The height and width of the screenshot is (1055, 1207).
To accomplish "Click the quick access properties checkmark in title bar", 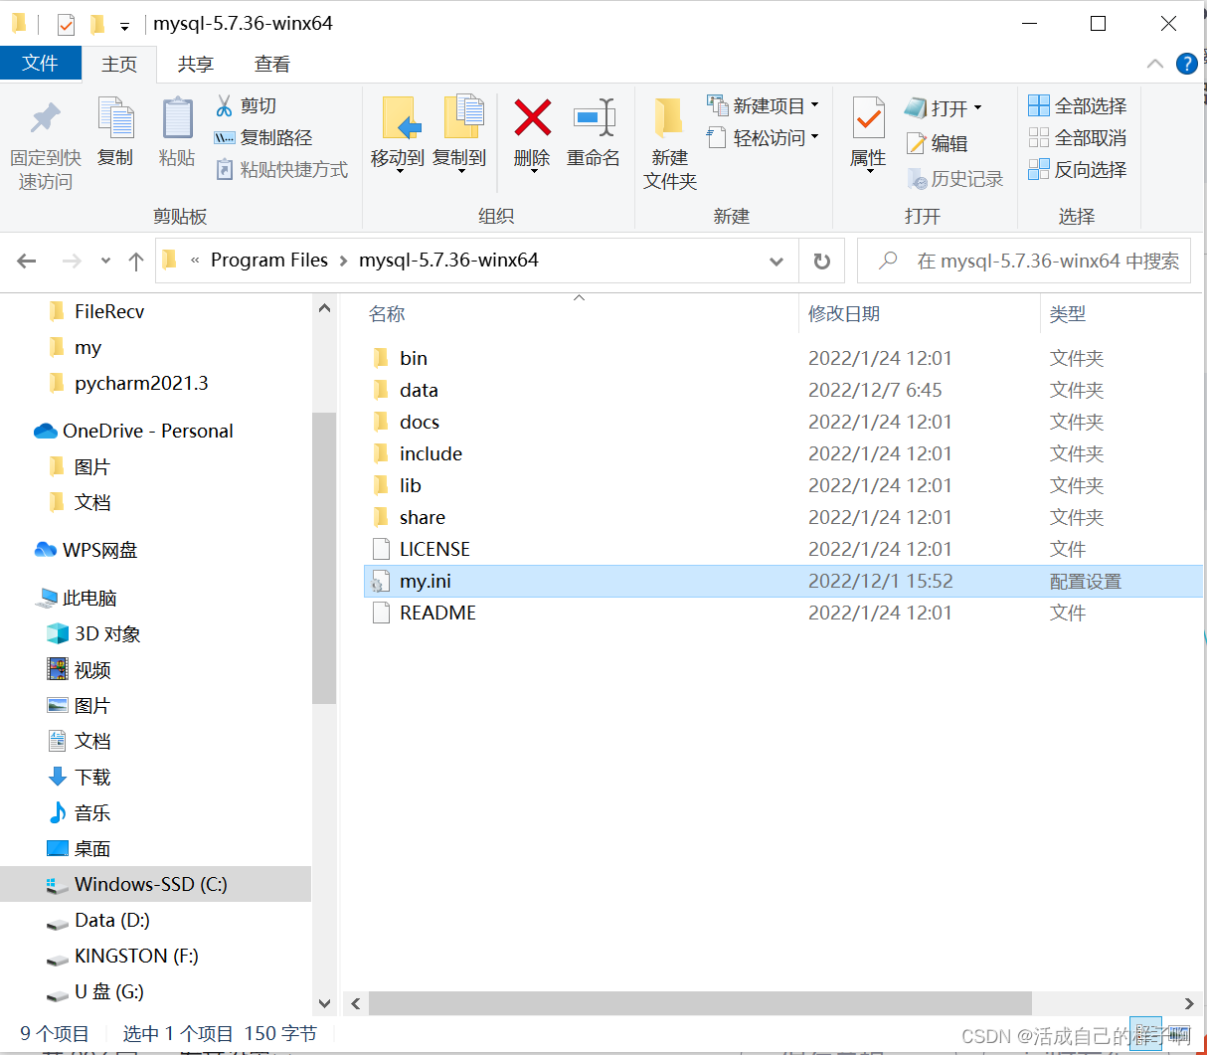I will [x=66, y=24].
